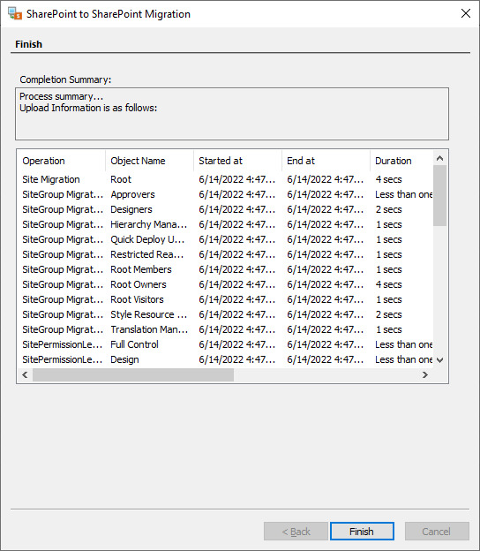Viewport: 480px width, 551px height.
Task: Sort by the End at column header
Action: (x=326, y=161)
